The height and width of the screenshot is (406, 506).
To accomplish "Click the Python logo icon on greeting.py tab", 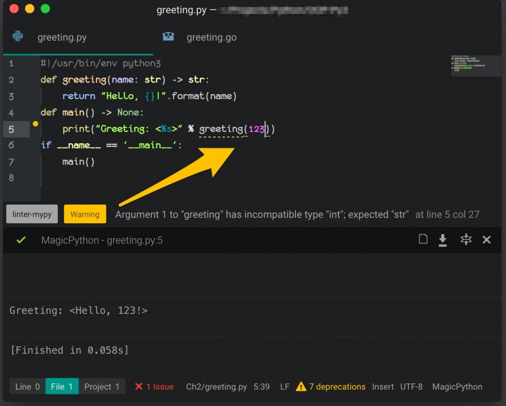I will coord(18,36).
